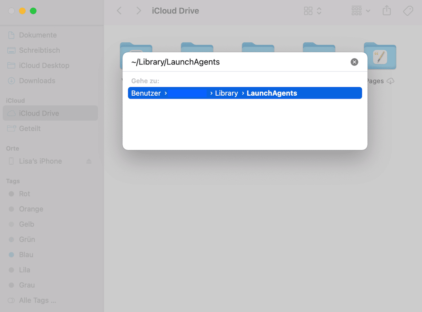422x312 pixels.
Task: Click the Tag toolbar icon
Action: pos(408,11)
